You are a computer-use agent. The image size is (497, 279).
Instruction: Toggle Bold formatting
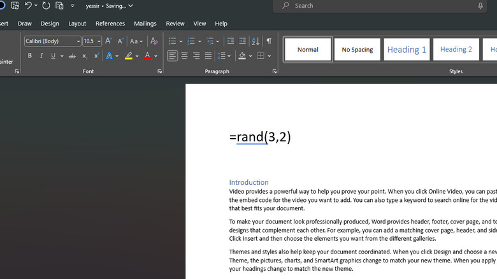[x=29, y=56]
